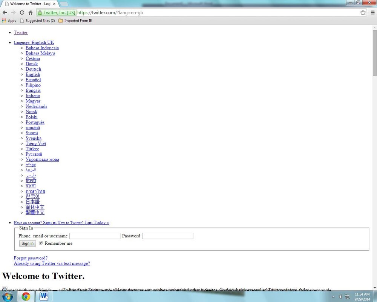Select Norsk language link

31,111
